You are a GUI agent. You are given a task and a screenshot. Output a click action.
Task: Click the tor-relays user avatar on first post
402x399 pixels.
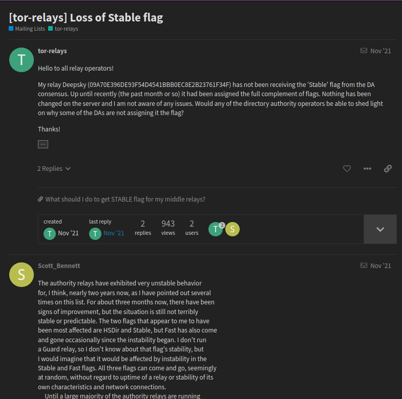[22, 60]
